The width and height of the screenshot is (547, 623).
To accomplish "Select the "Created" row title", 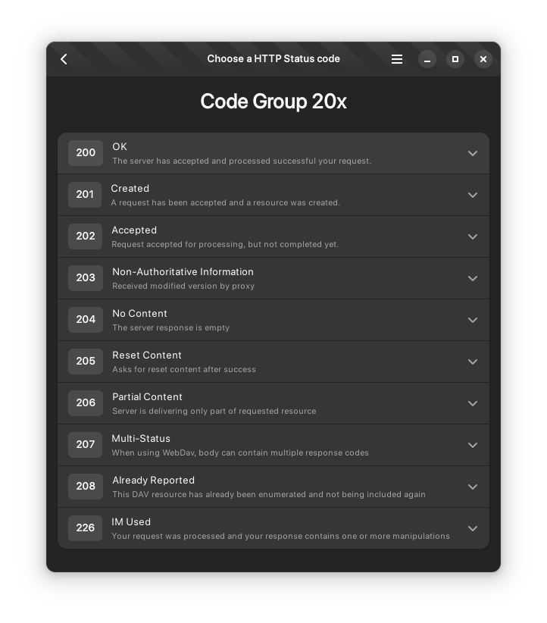I will (x=130, y=188).
